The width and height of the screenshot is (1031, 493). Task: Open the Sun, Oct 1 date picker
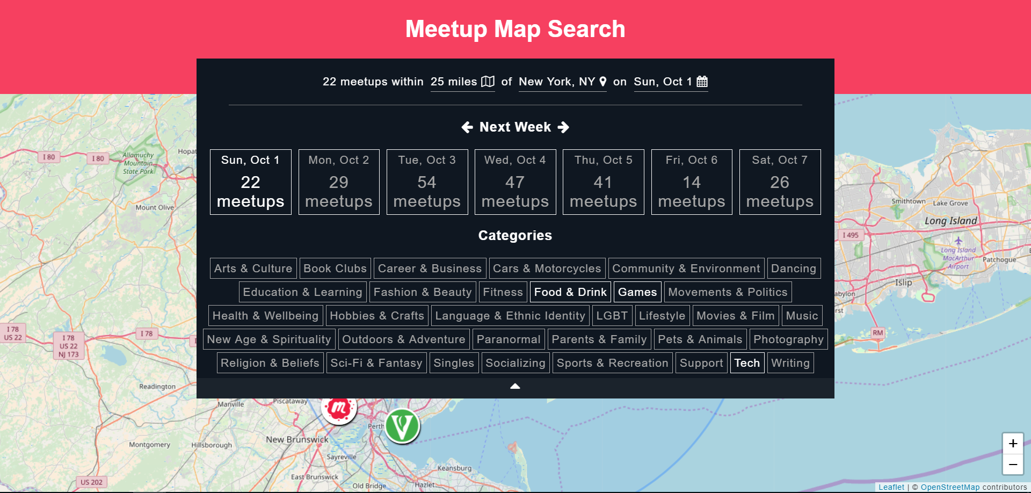[x=671, y=82]
